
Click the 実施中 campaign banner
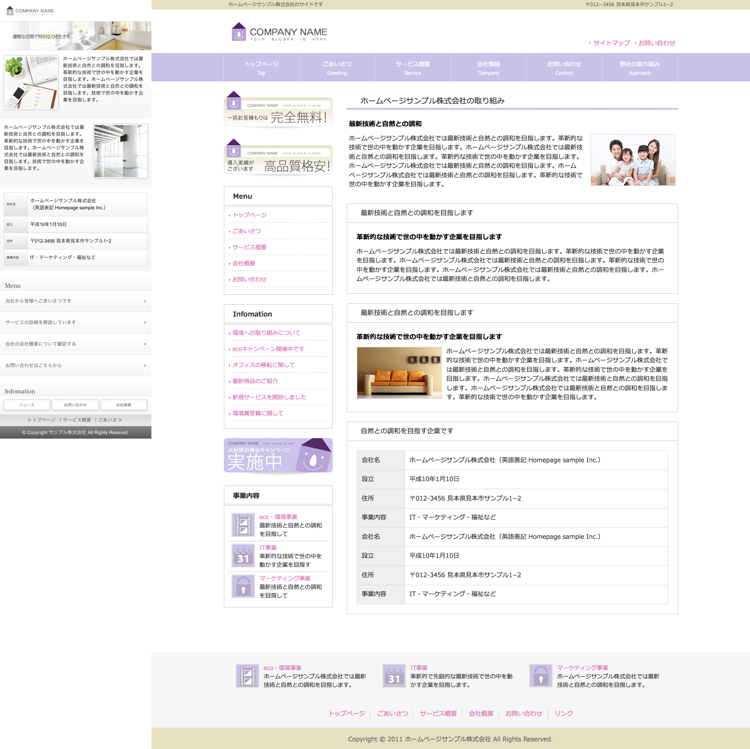(x=278, y=456)
